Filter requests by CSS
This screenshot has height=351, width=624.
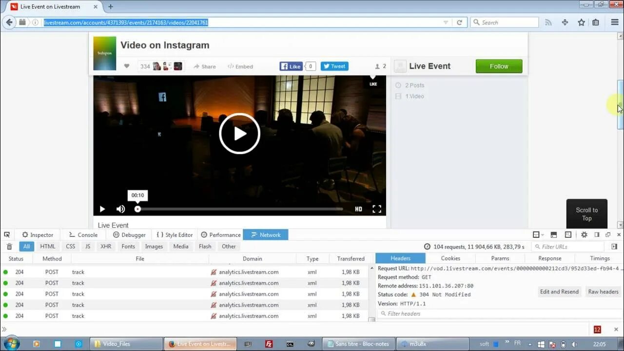[x=71, y=247]
